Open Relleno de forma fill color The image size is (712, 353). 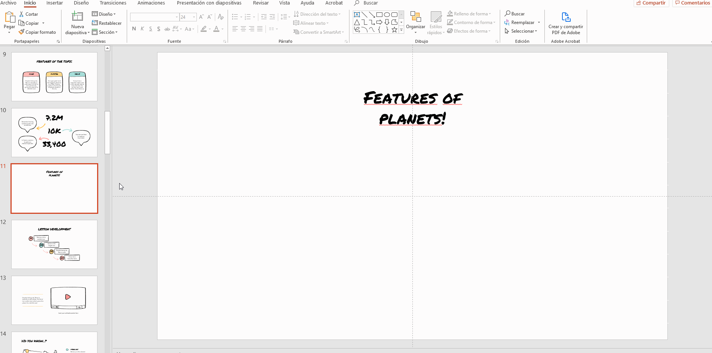469,14
